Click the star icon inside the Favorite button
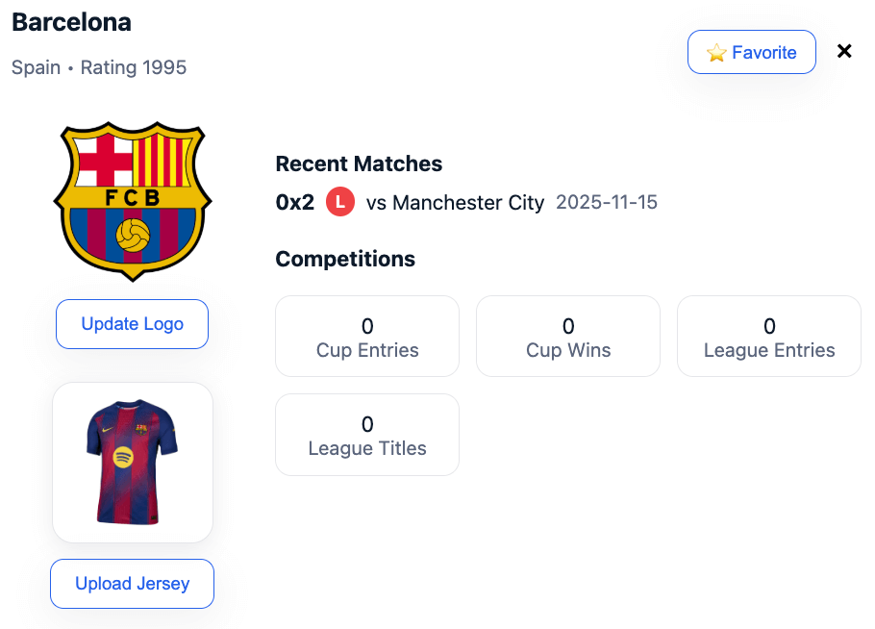875x629 pixels. (716, 52)
